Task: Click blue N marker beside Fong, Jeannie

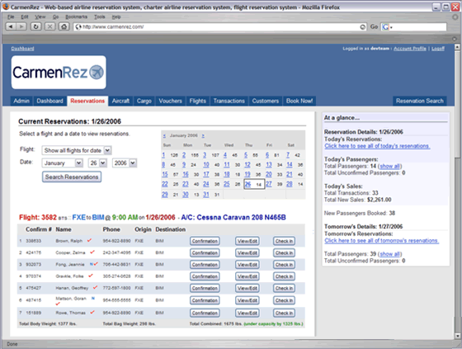Action: pos(91,264)
